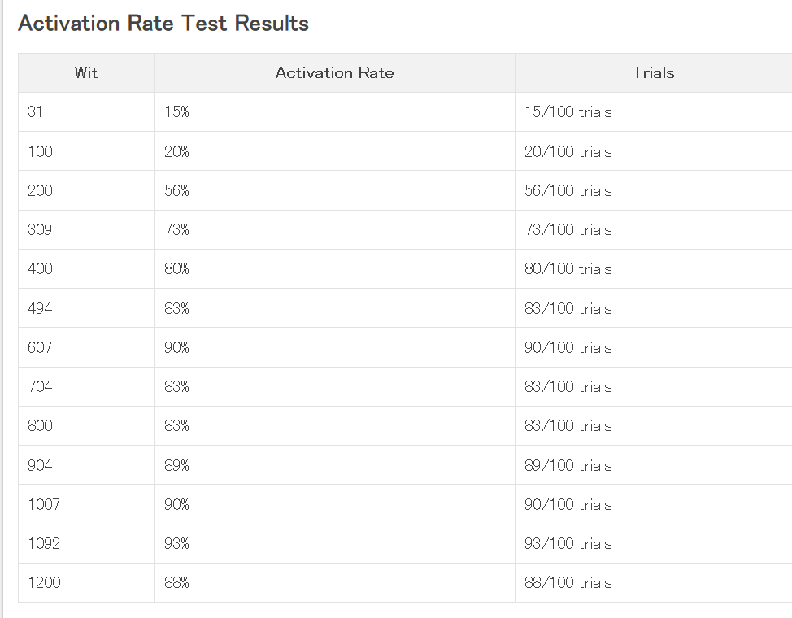Viewport: 792px width, 618px height.
Task: Click the Wit column header
Action: 86,72
